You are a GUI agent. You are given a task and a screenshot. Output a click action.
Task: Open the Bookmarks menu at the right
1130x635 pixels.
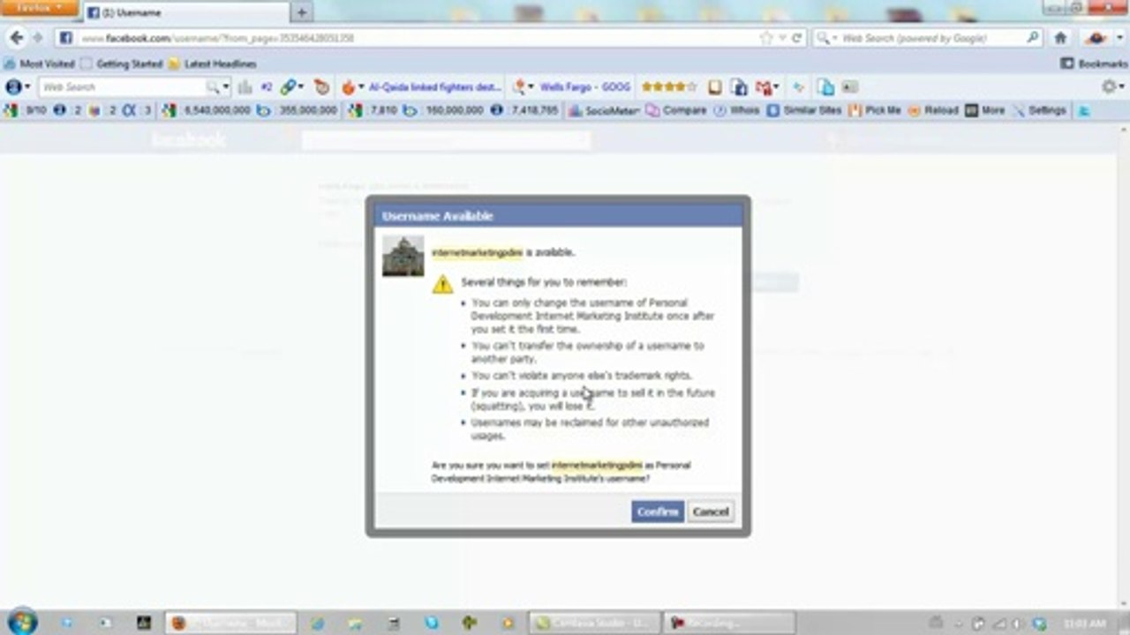(x=1095, y=63)
